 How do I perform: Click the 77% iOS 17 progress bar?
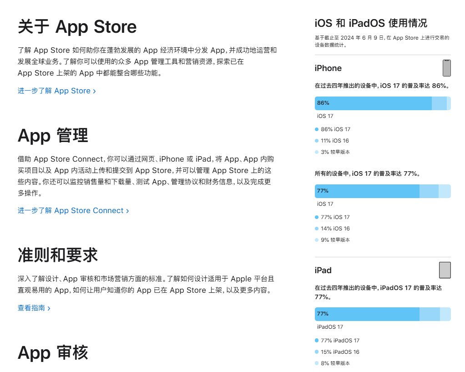click(x=383, y=191)
